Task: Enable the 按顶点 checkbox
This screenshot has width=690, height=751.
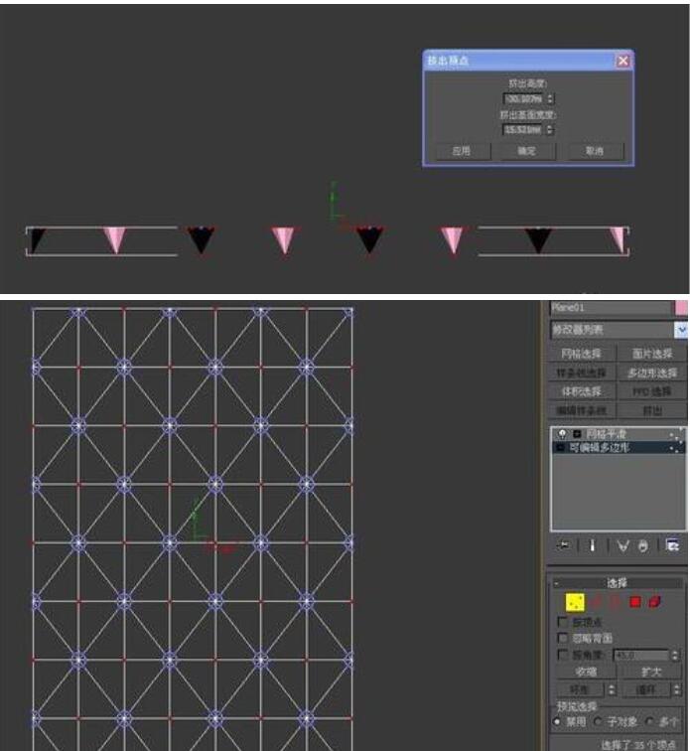Action: pos(563,621)
